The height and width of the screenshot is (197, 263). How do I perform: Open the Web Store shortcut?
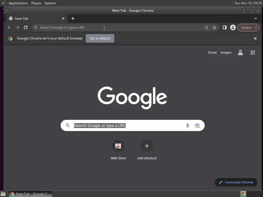click(x=118, y=150)
